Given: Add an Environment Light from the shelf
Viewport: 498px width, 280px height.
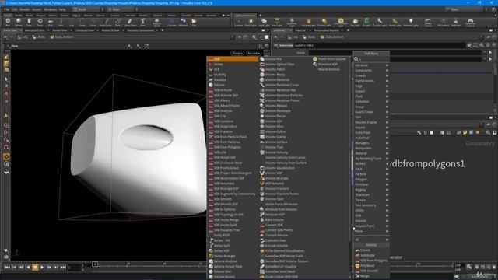Looking at the screenshot, I should [341, 23].
